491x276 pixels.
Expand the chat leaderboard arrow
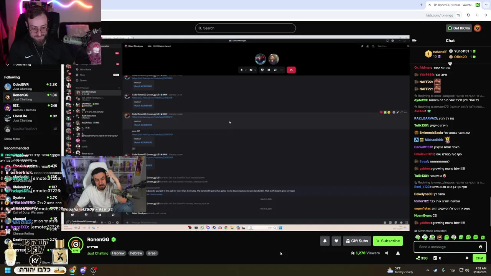click(x=450, y=64)
